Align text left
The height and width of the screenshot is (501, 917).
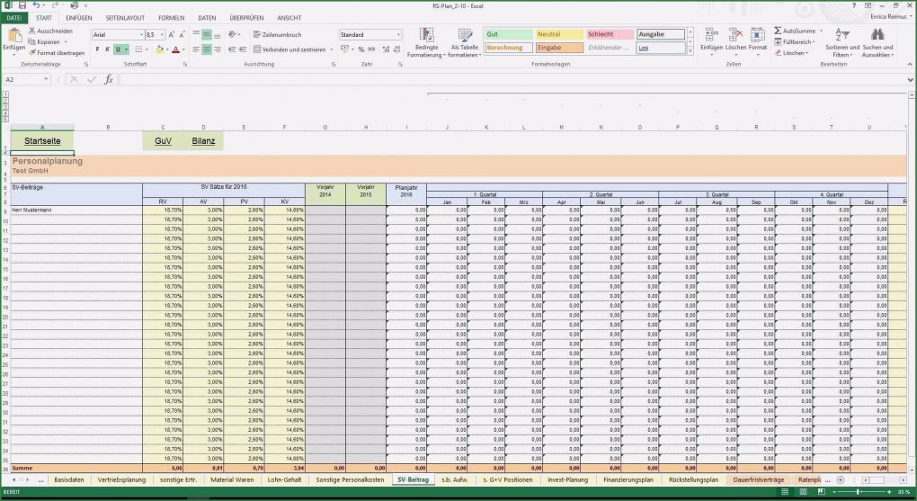pyautogui.click(x=197, y=49)
